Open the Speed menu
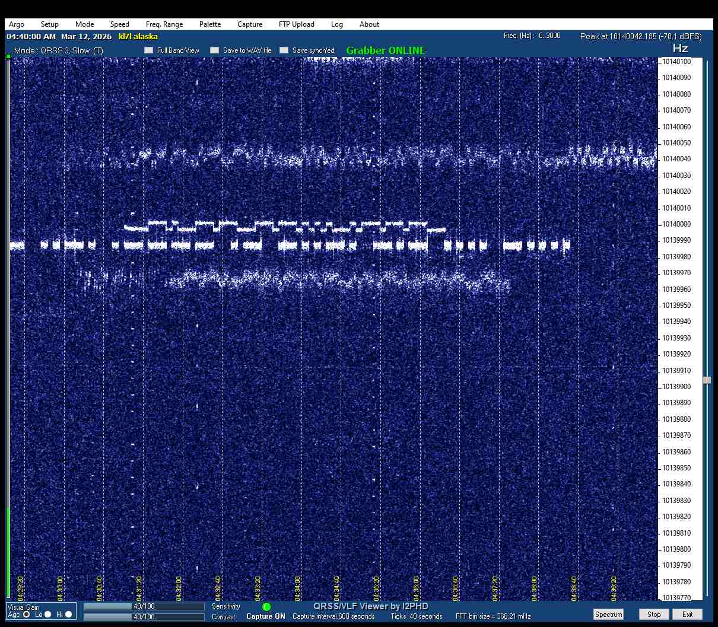The width and height of the screenshot is (718, 627). [119, 24]
